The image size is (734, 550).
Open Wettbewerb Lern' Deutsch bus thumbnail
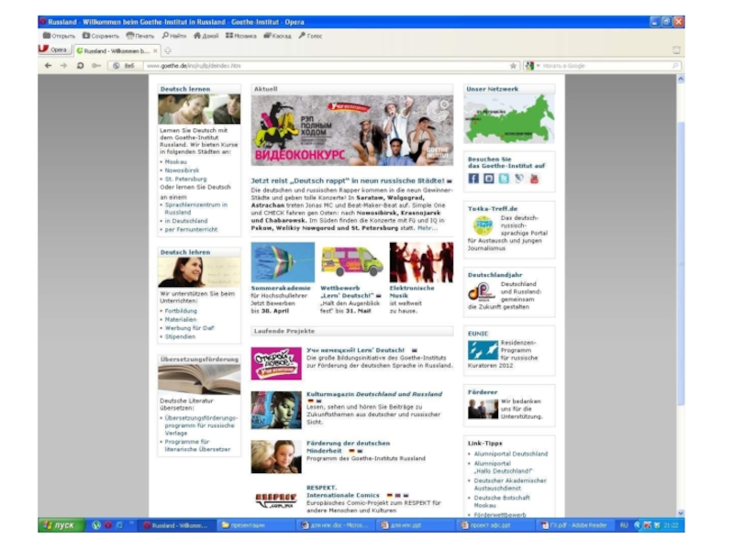click(x=352, y=262)
